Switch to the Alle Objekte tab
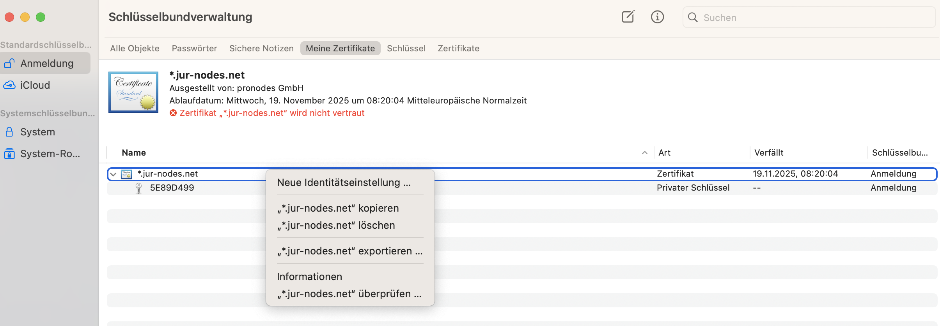This screenshot has height=326, width=940. coord(135,49)
